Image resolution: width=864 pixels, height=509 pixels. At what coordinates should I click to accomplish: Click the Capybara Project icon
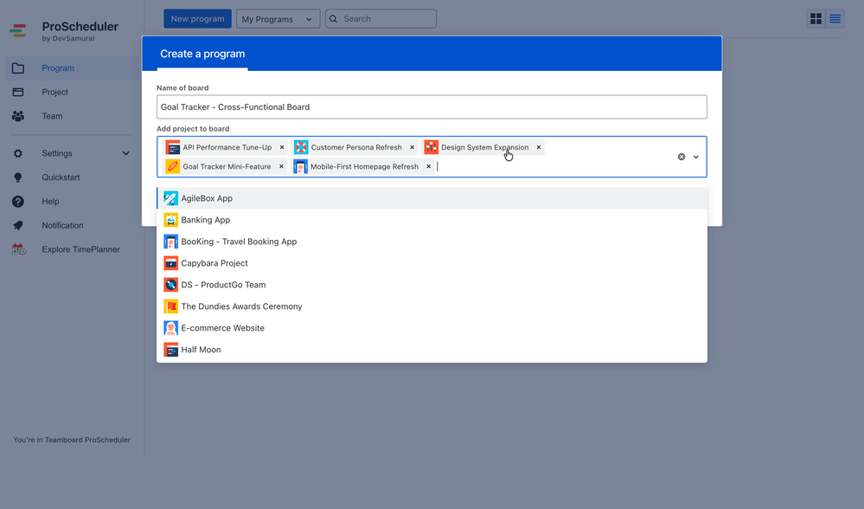(x=171, y=263)
